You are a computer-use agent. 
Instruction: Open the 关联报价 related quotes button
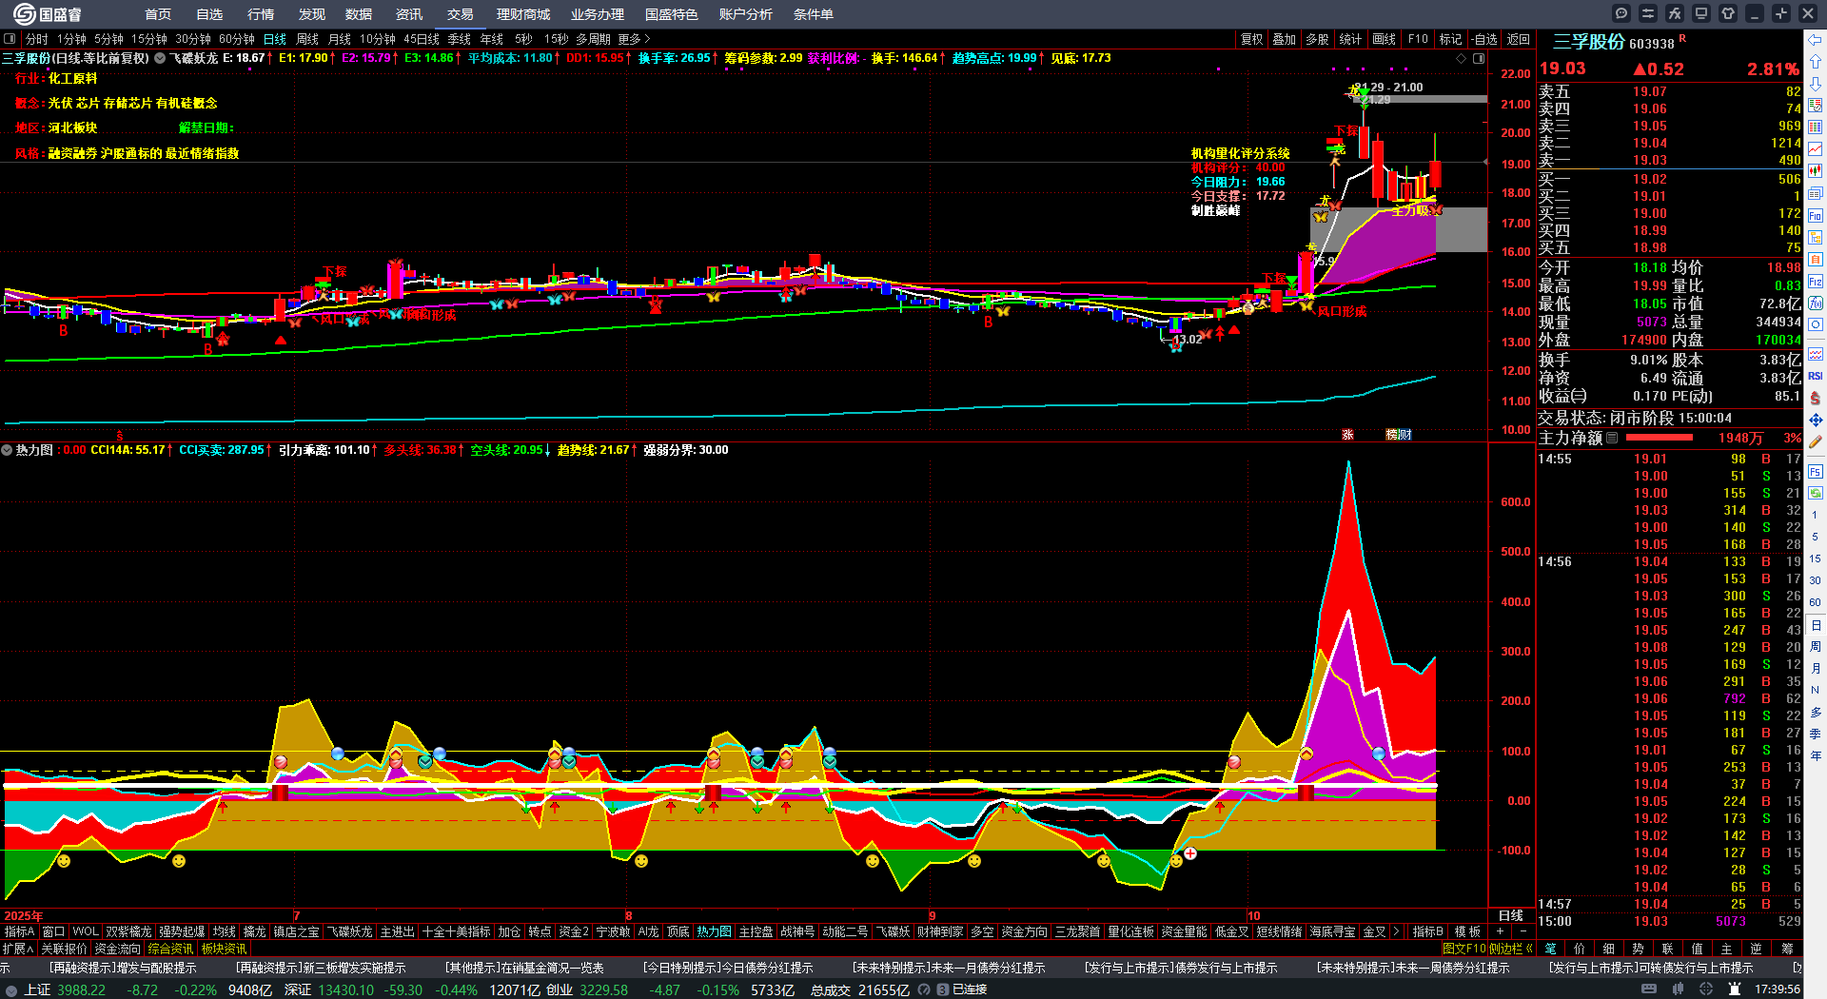[64, 948]
